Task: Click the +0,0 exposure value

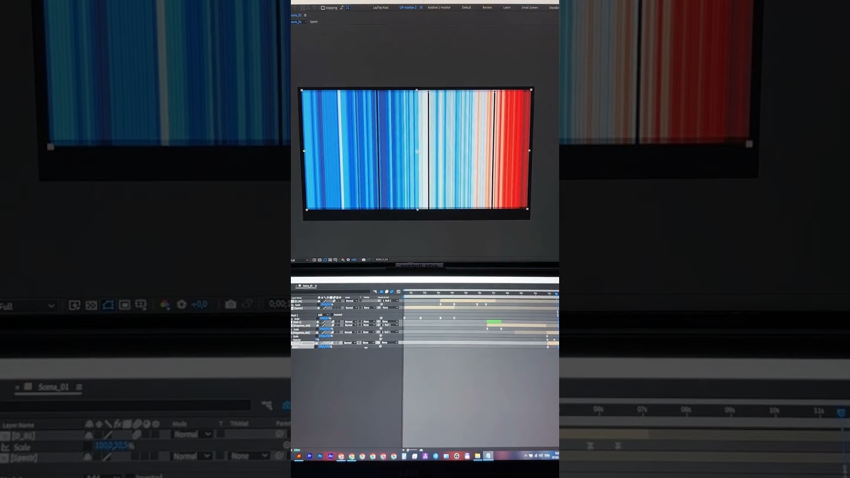Action: point(354,260)
